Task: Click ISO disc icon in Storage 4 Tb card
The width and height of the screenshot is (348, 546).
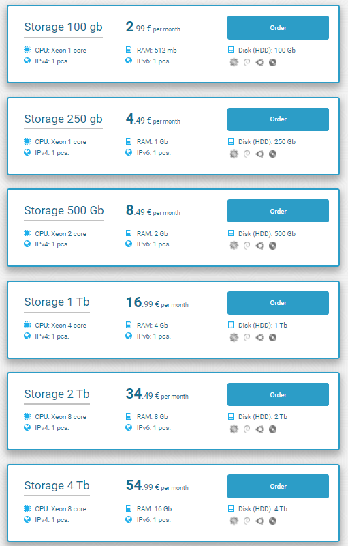Action: (x=272, y=521)
